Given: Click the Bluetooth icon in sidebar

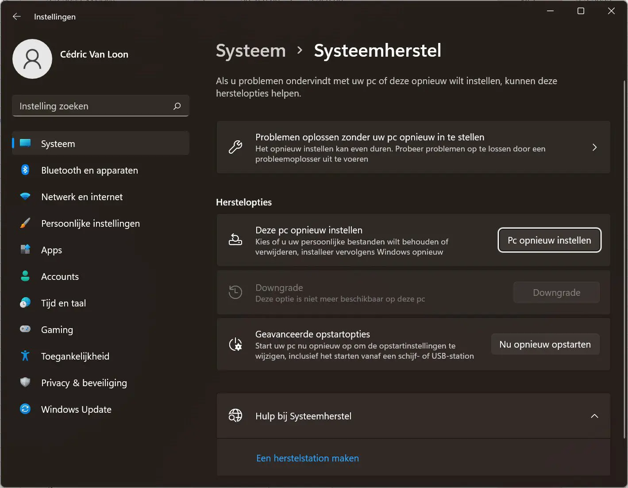Looking at the screenshot, I should [25, 170].
